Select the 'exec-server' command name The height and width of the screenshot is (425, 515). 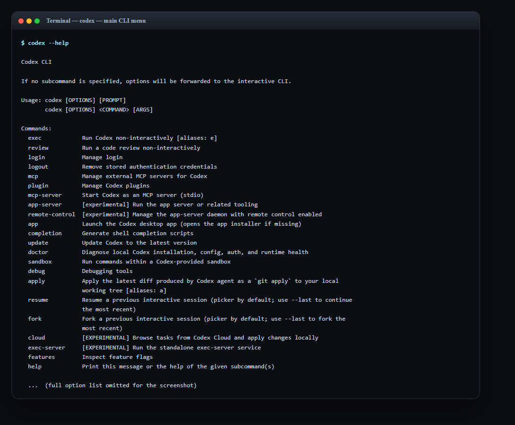(x=47, y=348)
